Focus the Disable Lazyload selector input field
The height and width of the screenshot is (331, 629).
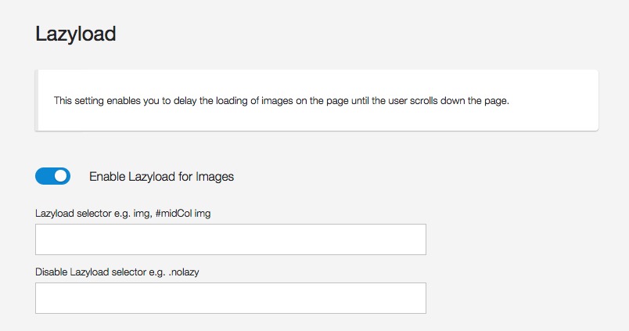coord(230,298)
